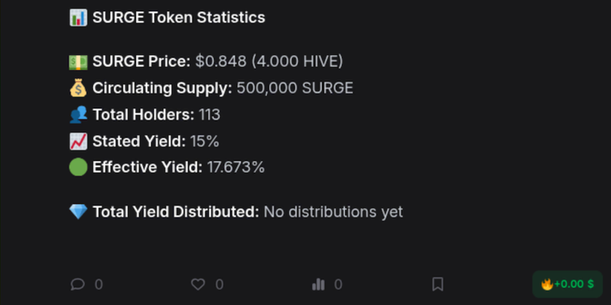This screenshot has width=611, height=305.
Task: Click the blue diamond emoji
Action: (x=78, y=212)
